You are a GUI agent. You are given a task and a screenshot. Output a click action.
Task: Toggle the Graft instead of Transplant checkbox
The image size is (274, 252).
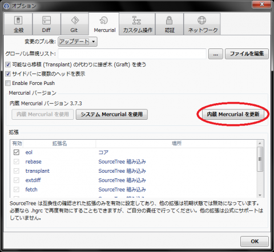(x=8, y=64)
